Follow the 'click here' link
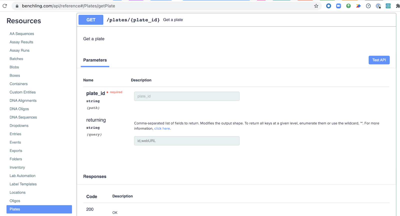Viewport: 400px width, 216px height. pos(162,128)
